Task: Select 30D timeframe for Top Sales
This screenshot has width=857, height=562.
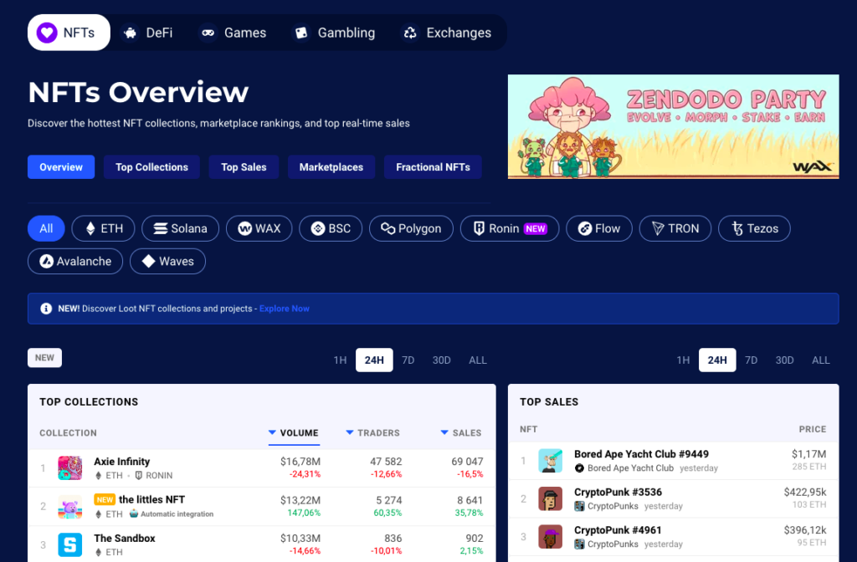Action: tap(784, 360)
